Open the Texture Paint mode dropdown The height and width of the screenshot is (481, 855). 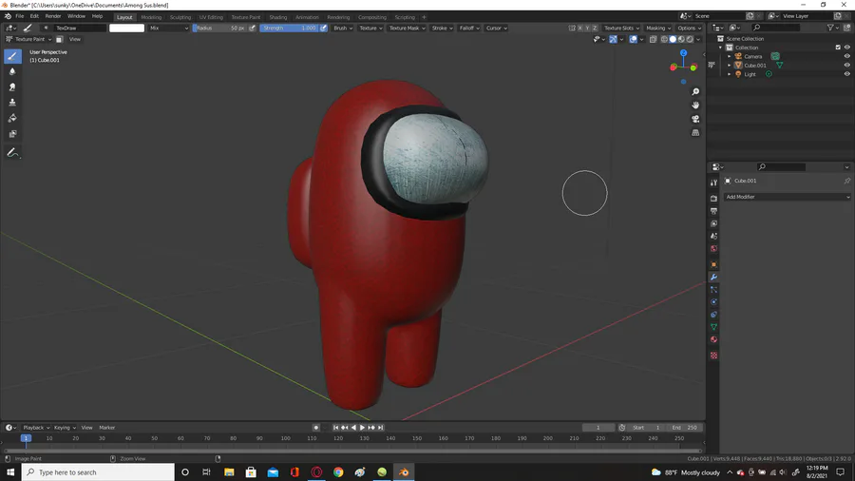click(28, 39)
